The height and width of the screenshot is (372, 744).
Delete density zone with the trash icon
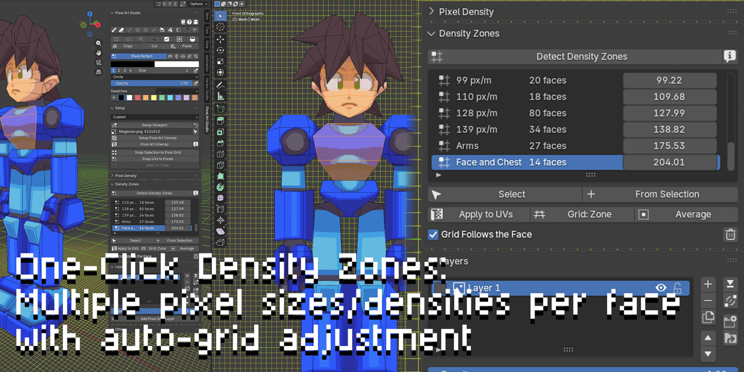tap(730, 234)
